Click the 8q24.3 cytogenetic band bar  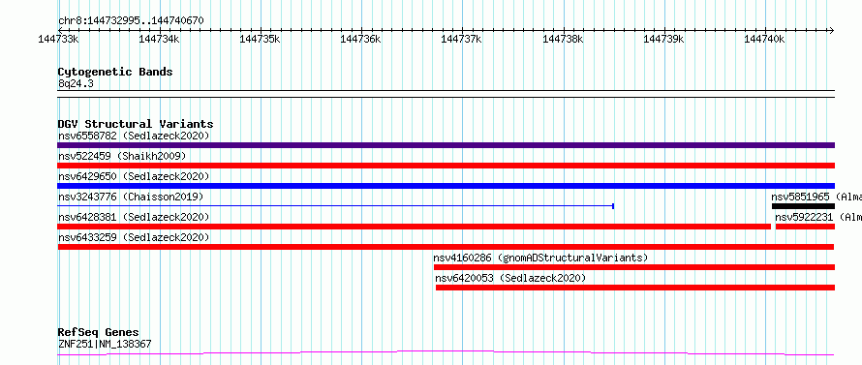coord(446,94)
